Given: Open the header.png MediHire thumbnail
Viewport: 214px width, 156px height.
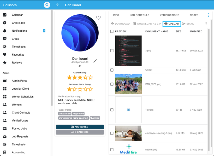Looking at the screenshot, I should click(128, 149).
